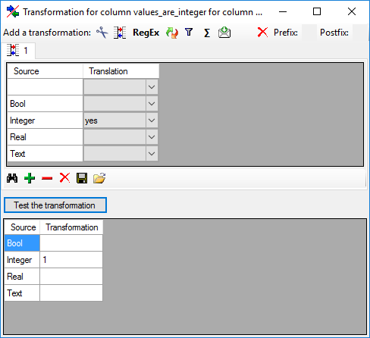
Task: Expand Translation dropdown for Integer row
Action: [152, 120]
